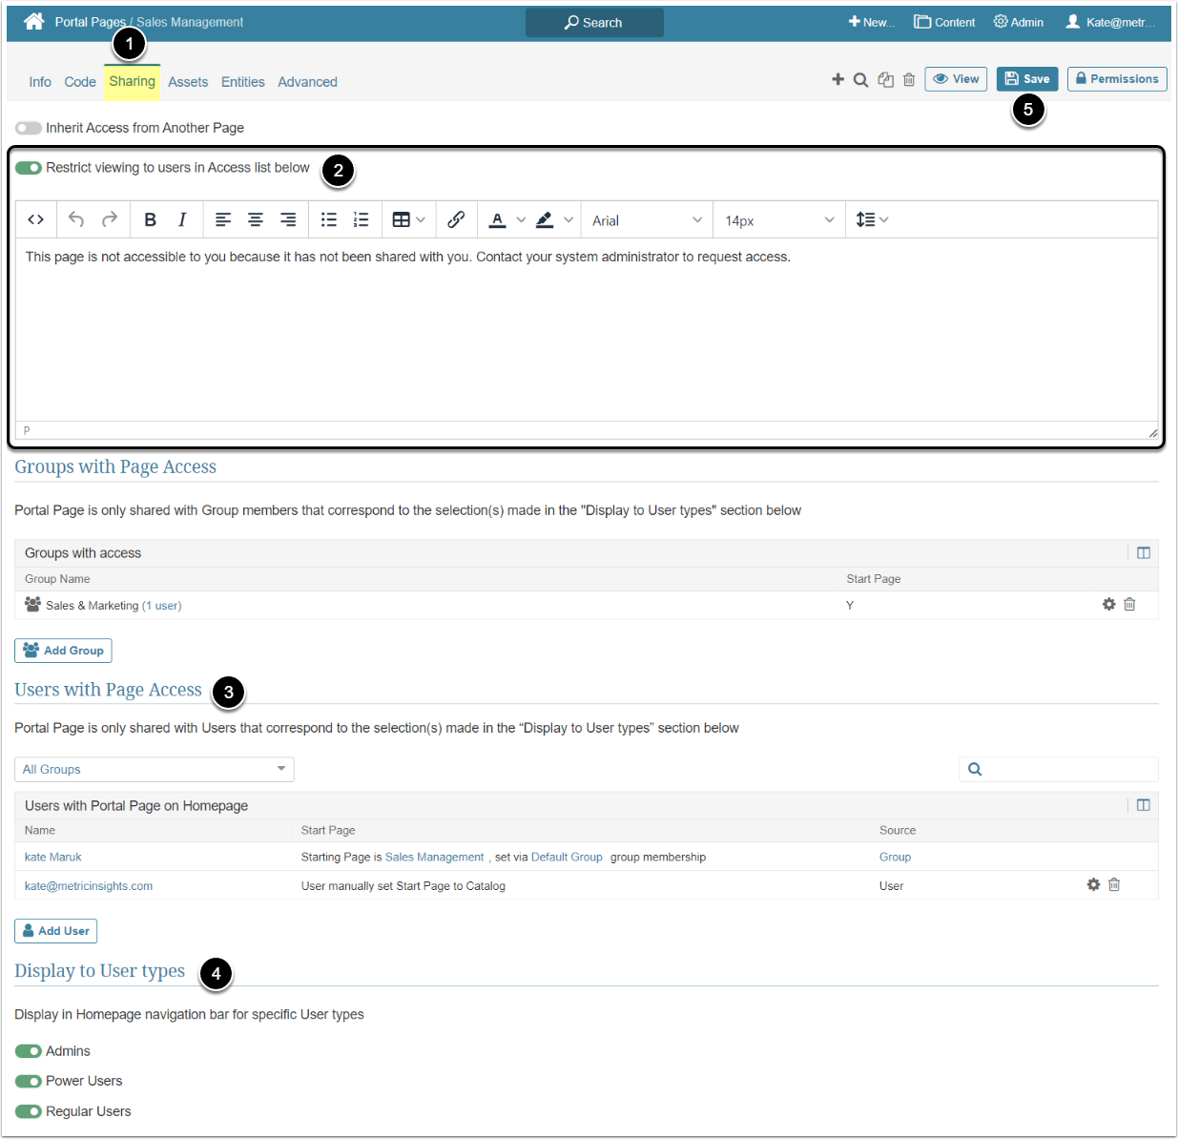This screenshot has width=1178, height=1139.
Task: Align text right
Action: click(x=288, y=220)
